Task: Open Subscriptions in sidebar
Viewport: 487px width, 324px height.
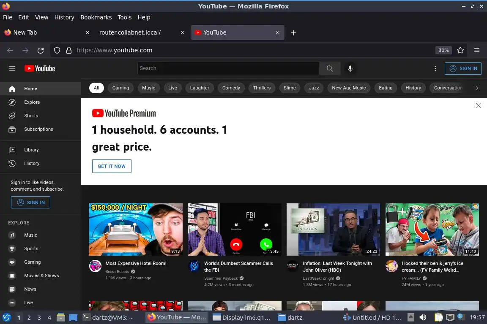Action: click(x=41, y=129)
